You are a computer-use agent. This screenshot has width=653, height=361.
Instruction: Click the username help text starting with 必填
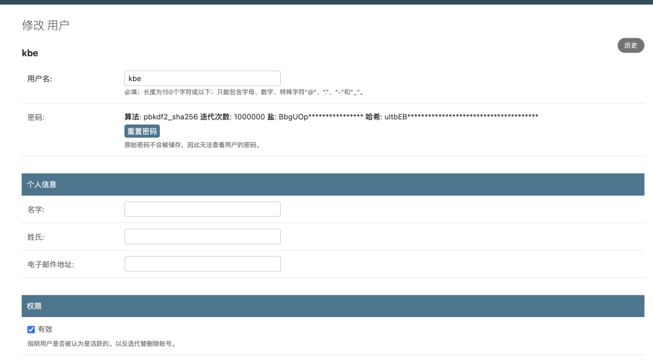tap(244, 91)
